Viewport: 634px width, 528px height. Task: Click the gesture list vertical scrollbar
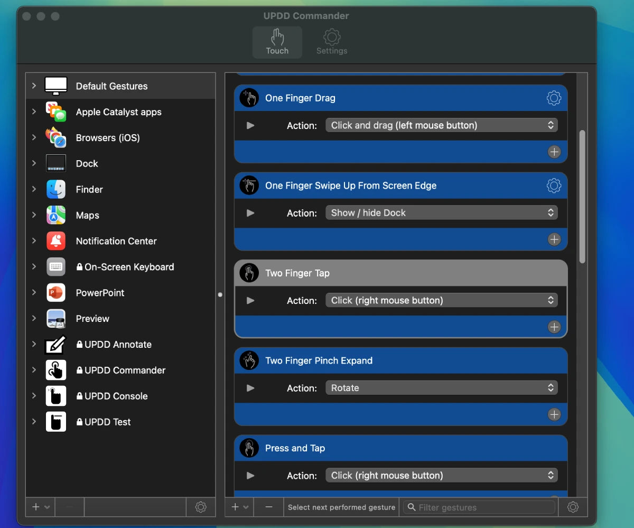[582, 197]
